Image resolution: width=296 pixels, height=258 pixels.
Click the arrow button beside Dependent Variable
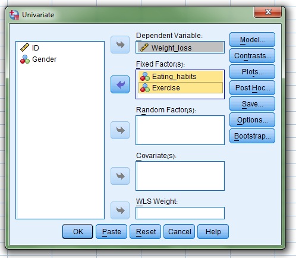[120, 45]
